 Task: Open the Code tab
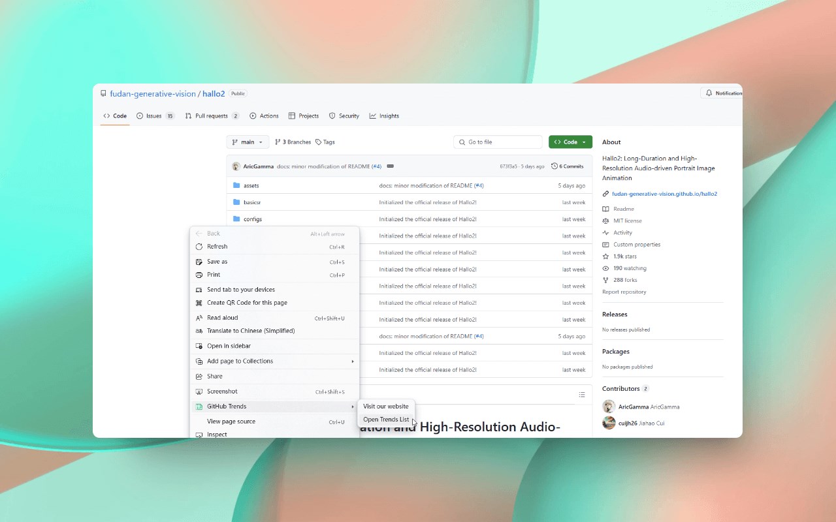coord(115,116)
